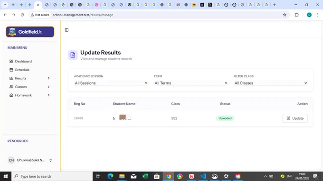Click the taskbar search box
Viewport: 323px width, 181px height.
pos(52,176)
